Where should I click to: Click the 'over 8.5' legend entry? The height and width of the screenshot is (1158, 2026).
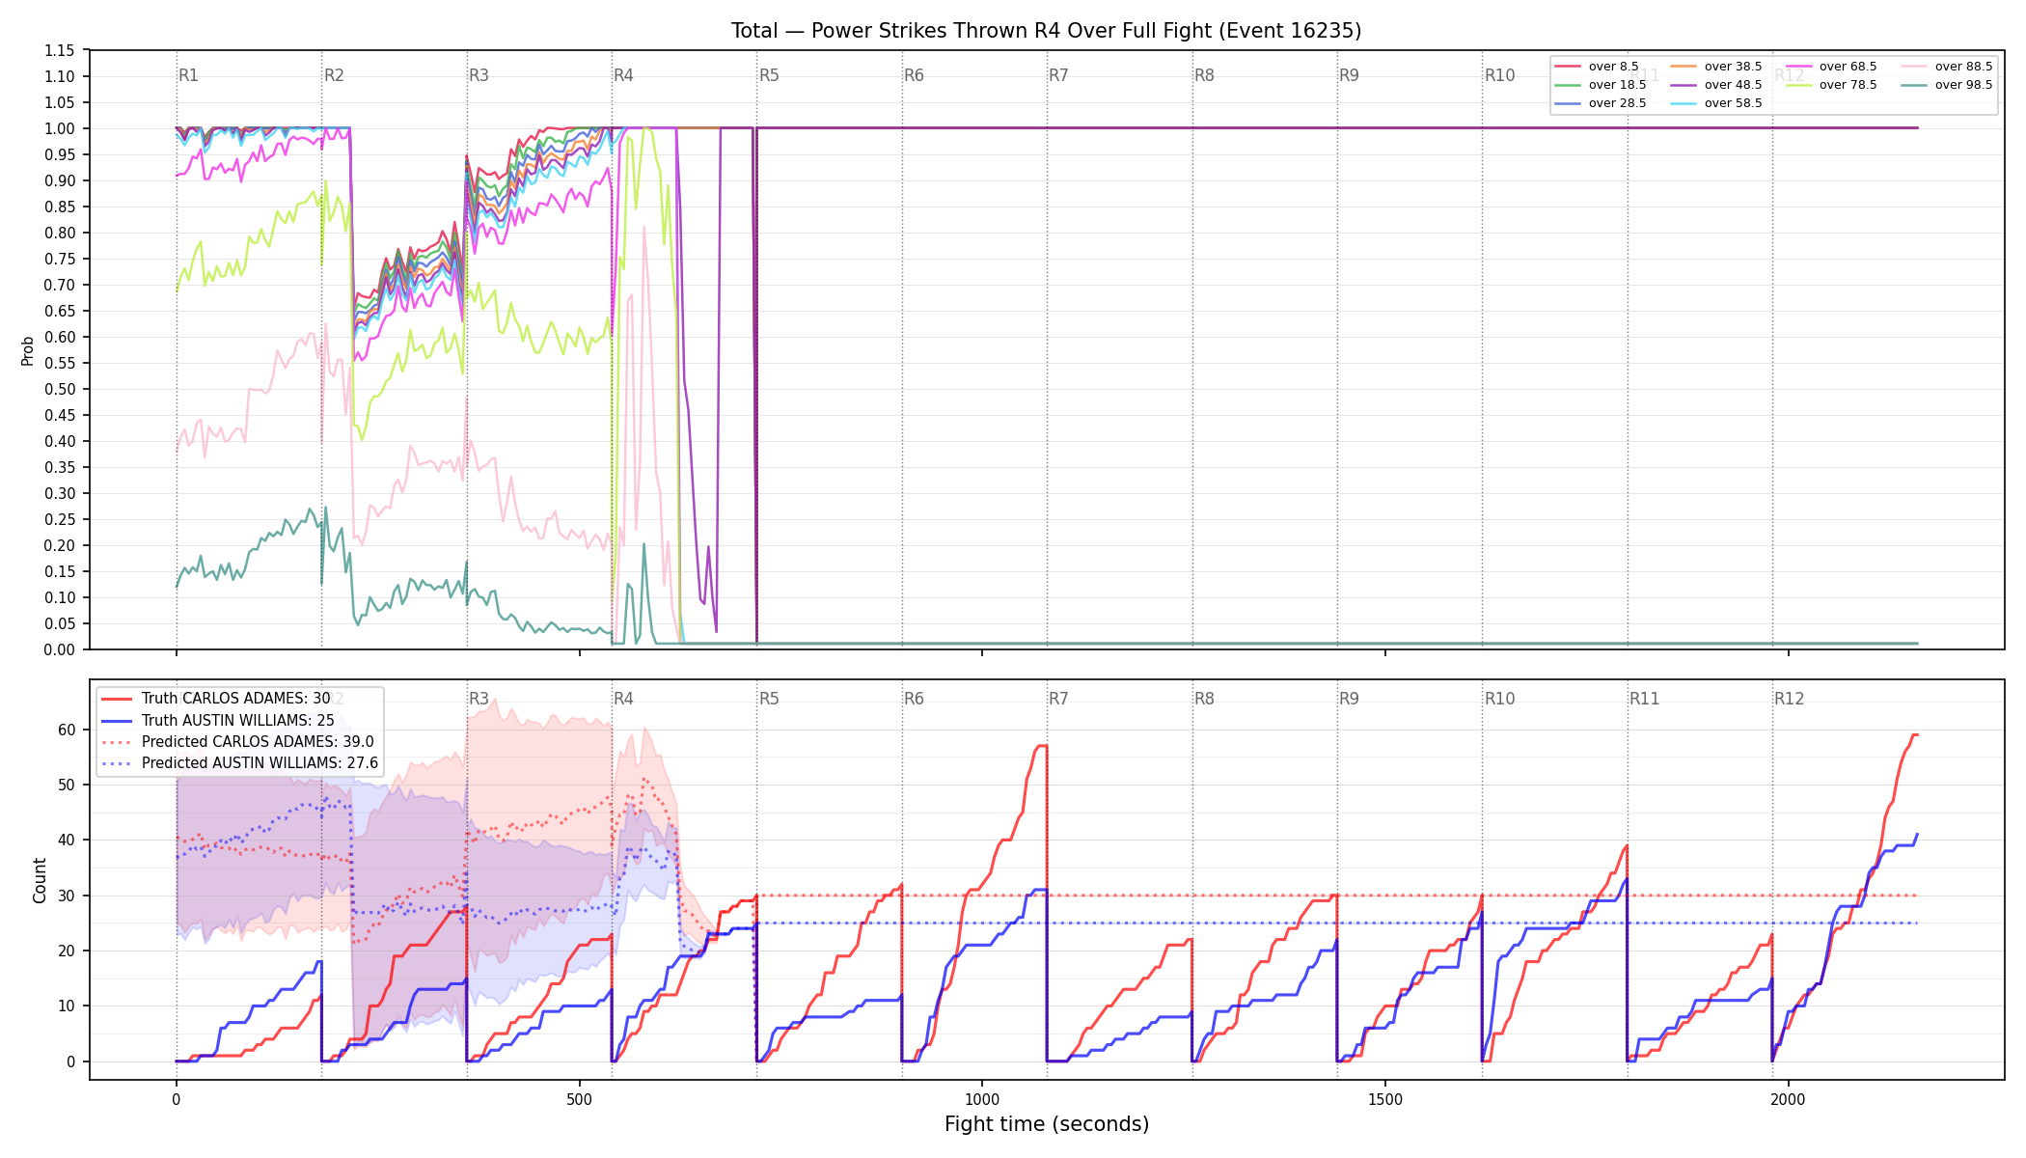(x=1597, y=67)
